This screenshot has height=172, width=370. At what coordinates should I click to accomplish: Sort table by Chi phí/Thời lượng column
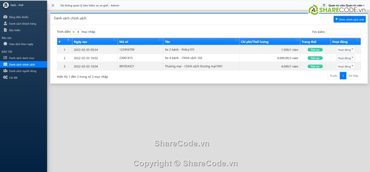pos(269,41)
